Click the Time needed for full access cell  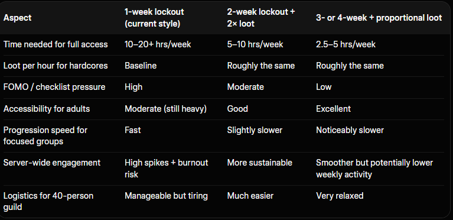click(56, 44)
